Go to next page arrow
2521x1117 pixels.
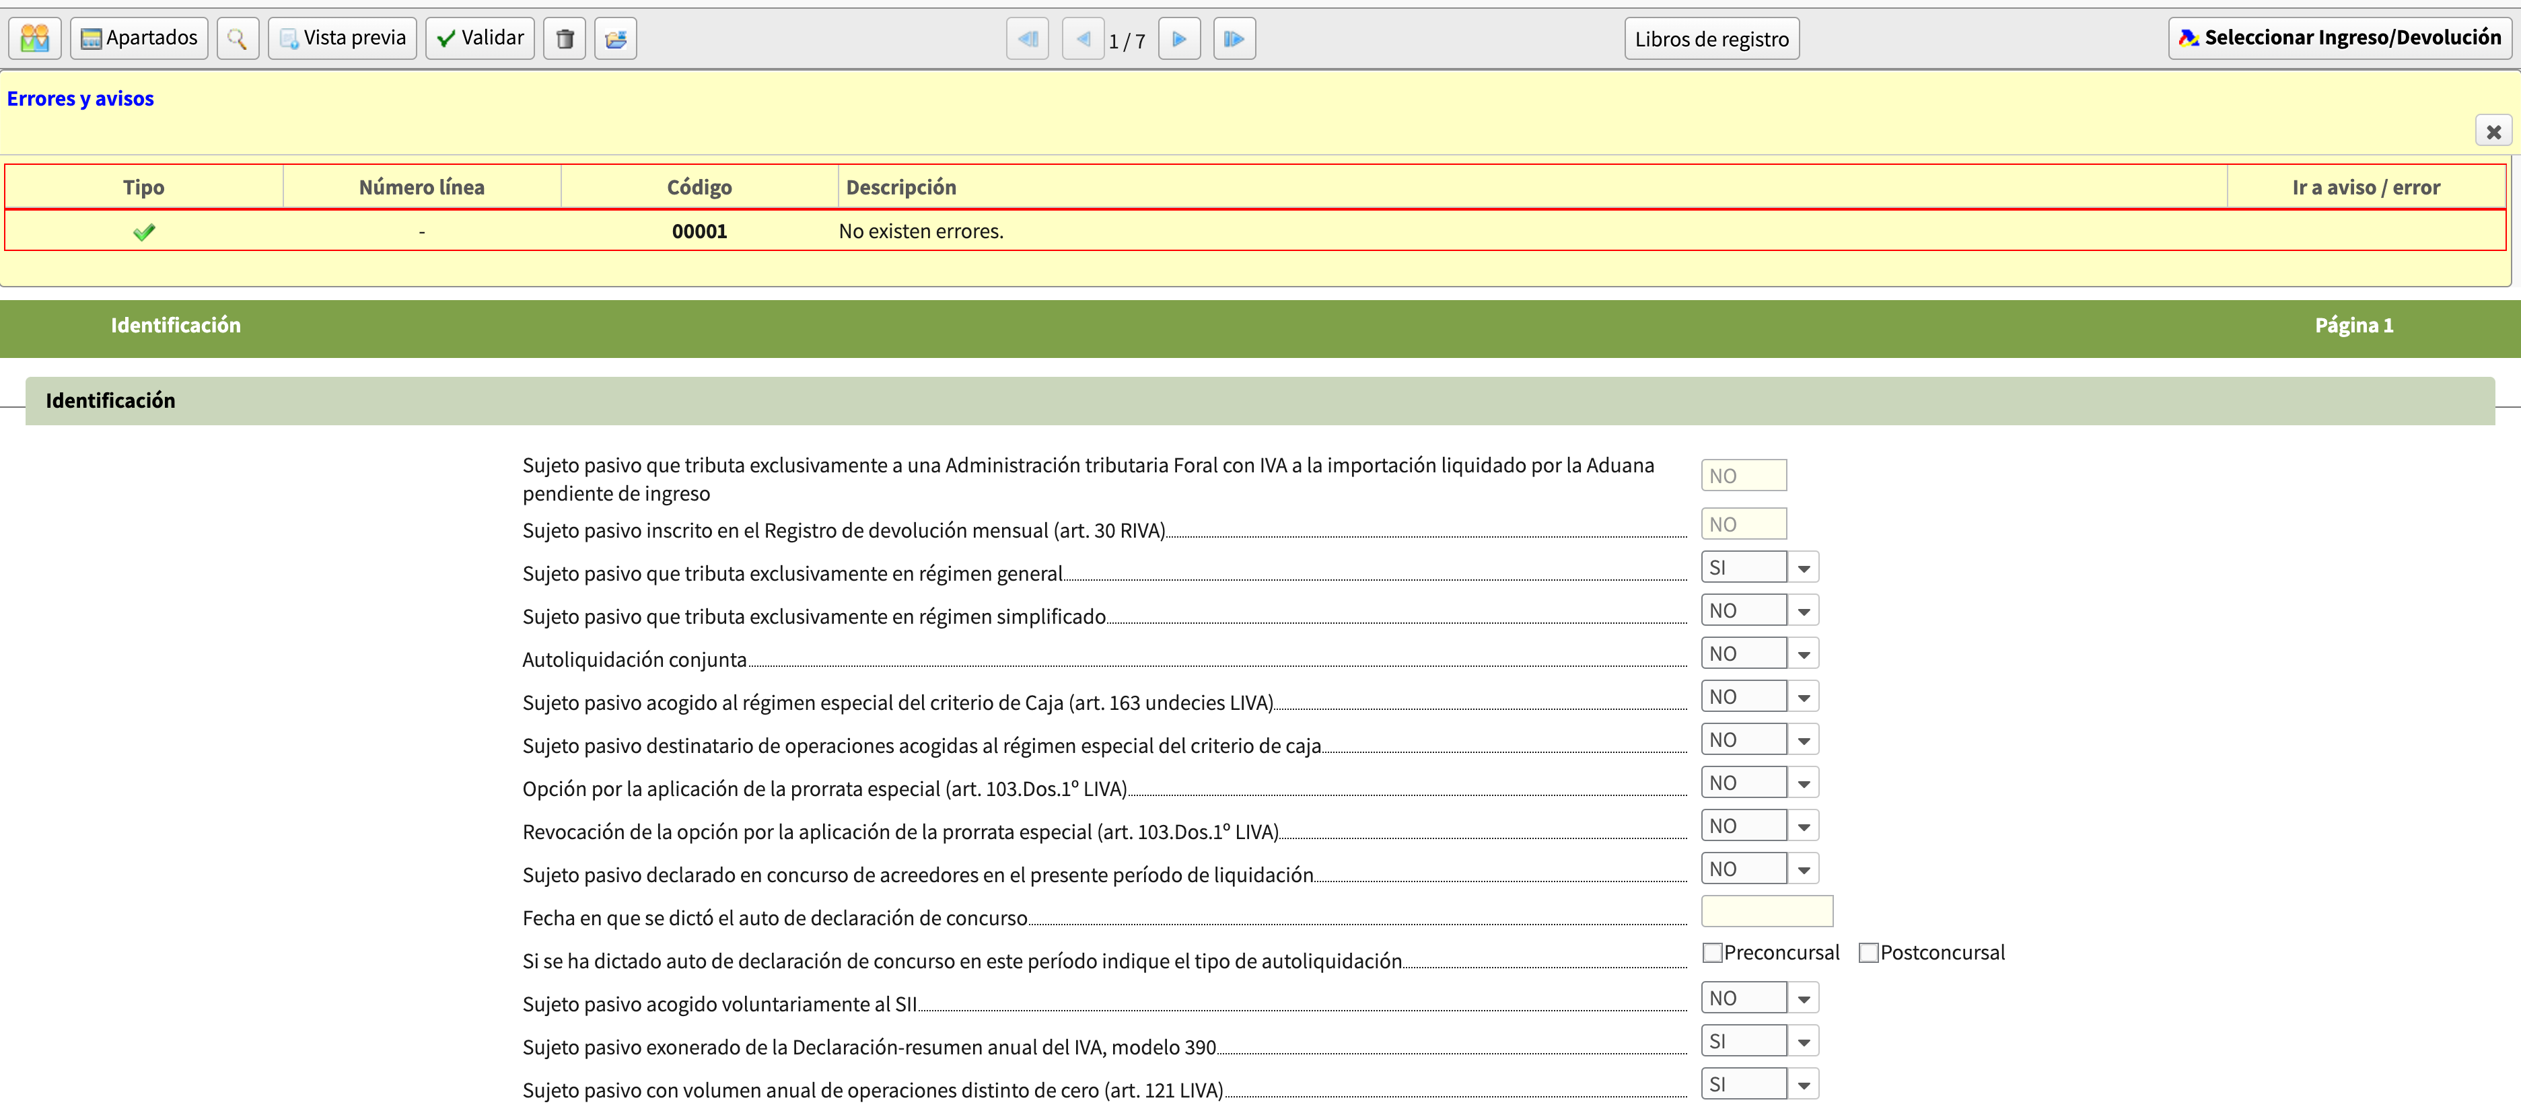click(1179, 38)
